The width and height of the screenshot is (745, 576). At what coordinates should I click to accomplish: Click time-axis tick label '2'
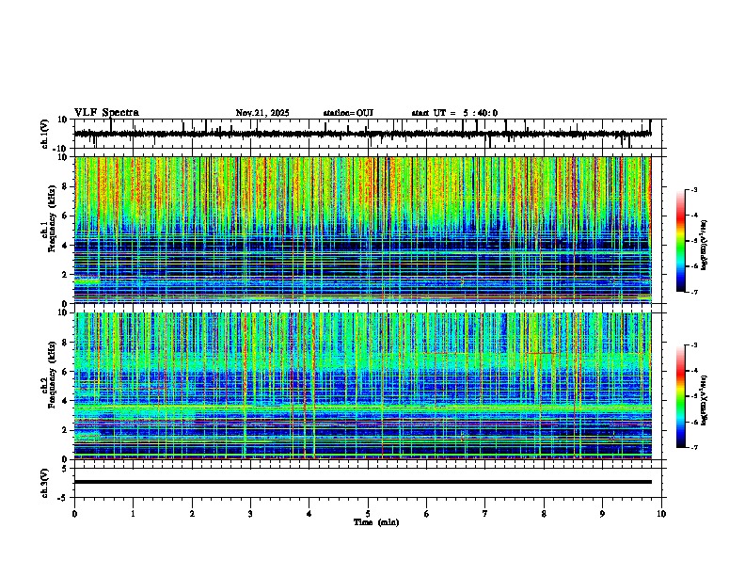point(192,514)
